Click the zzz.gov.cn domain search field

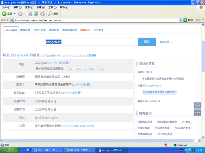[x=91, y=42]
